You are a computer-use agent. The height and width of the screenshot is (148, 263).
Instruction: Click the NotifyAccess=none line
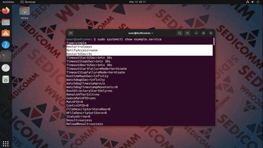point(82,50)
